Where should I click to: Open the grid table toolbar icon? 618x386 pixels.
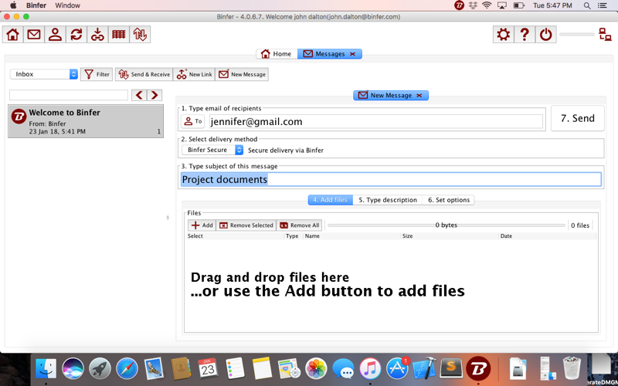pyautogui.click(x=119, y=35)
